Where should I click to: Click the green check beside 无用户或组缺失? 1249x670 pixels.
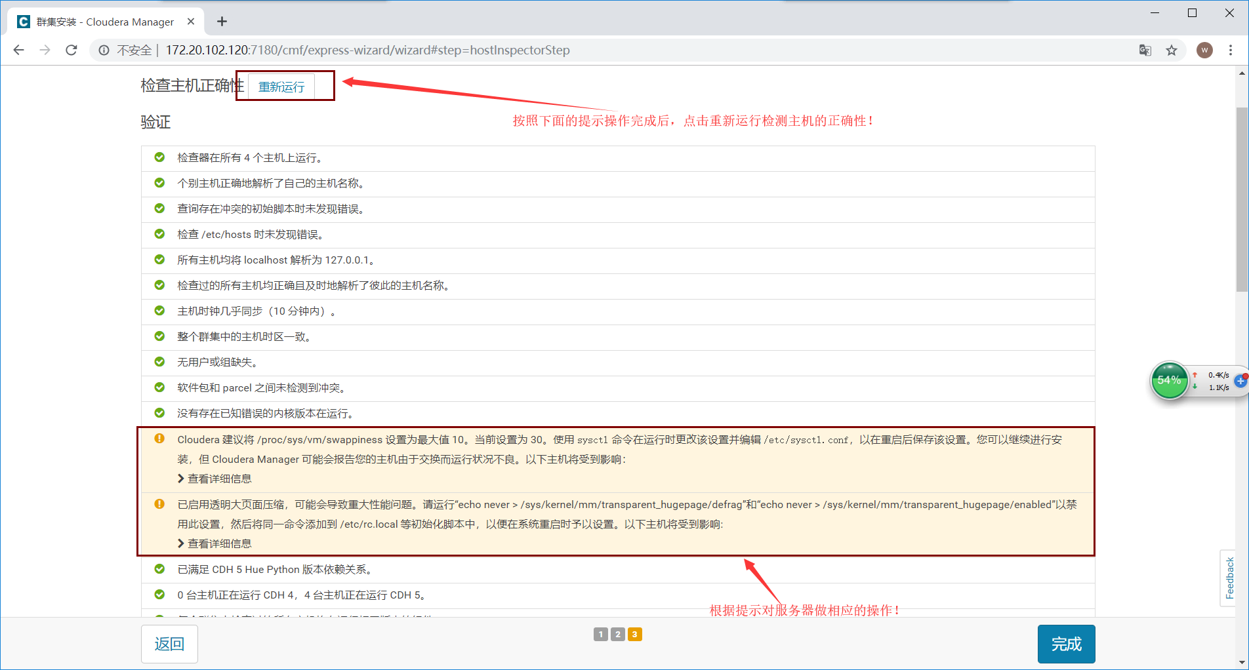[x=159, y=362]
